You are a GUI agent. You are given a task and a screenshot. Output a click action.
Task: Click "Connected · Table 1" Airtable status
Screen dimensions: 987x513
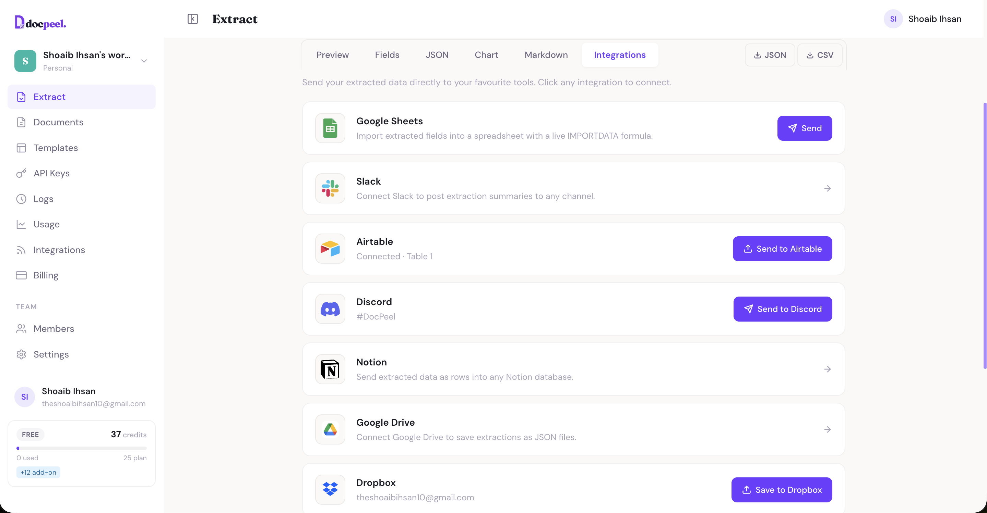click(395, 256)
